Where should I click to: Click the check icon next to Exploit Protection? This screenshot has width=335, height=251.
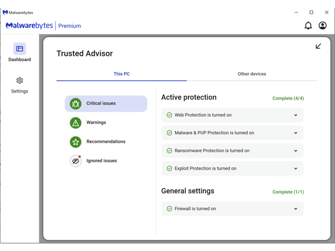click(170, 168)
